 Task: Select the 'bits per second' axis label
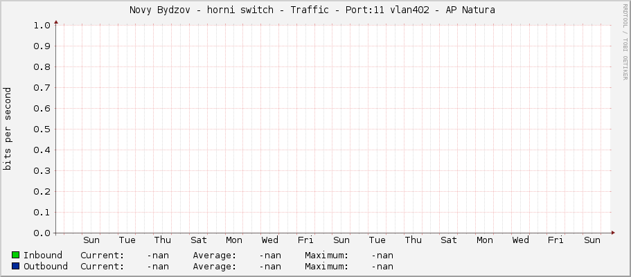click(x=8, y=129)
